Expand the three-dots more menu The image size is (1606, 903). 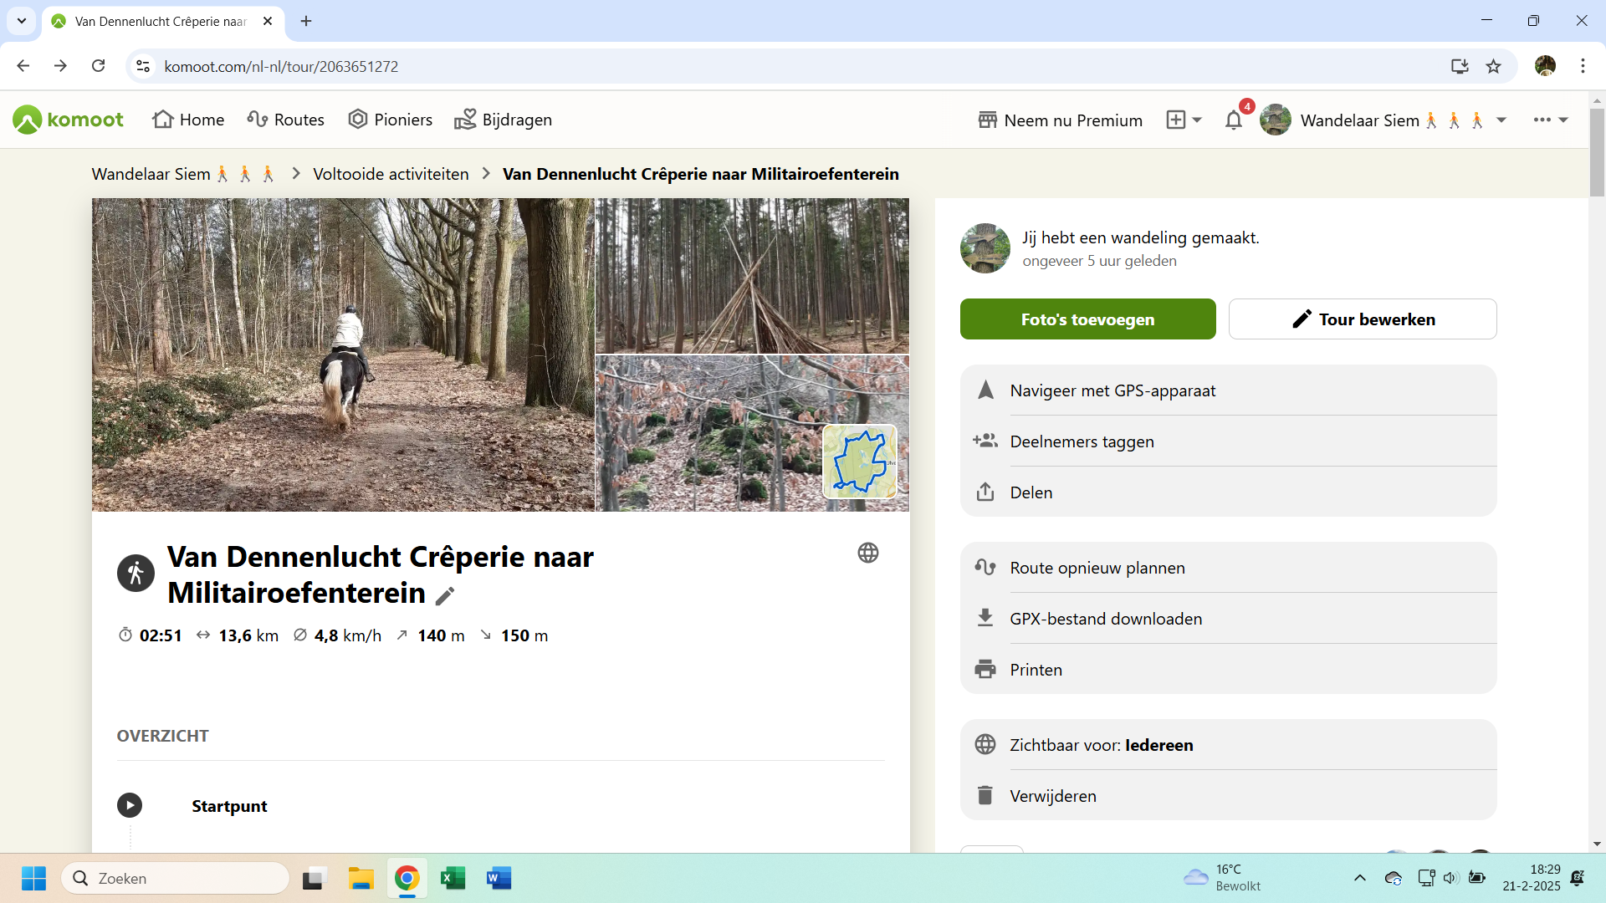tap(1550, 120)
